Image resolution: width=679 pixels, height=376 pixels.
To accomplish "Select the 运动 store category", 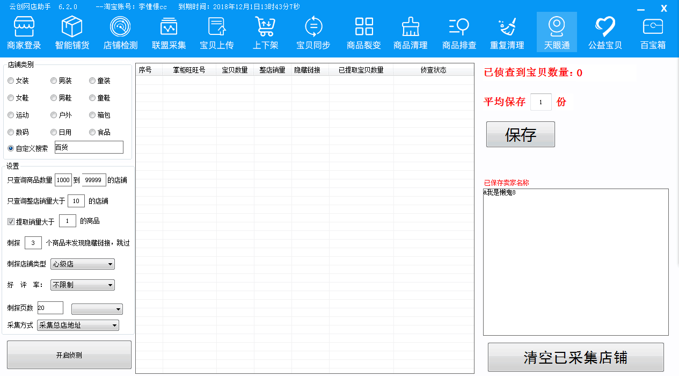I will coord(18,115).
